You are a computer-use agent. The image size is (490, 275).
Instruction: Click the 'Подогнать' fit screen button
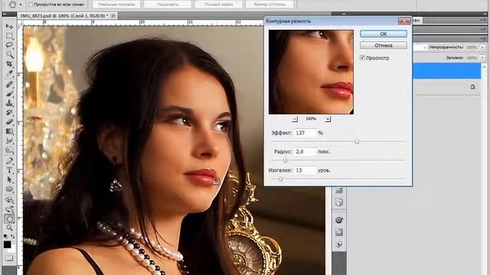pos(168,5)
